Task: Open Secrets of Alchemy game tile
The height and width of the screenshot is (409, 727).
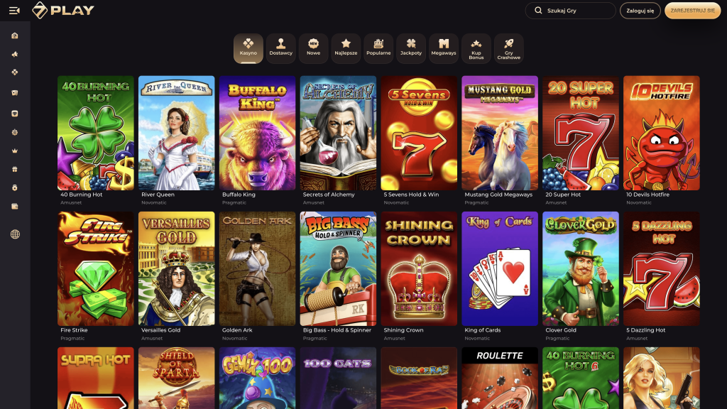Action: pyautogui.click(x=338, y=133)
